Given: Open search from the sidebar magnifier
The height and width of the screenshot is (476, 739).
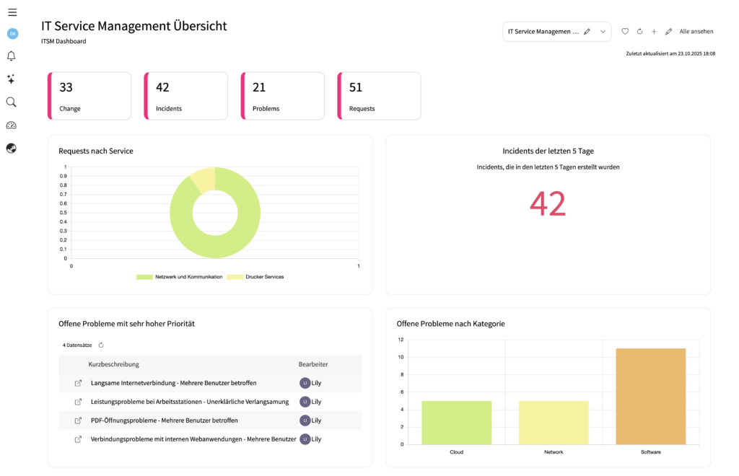Looking at the screenshot, I should [x=12, y=102].
